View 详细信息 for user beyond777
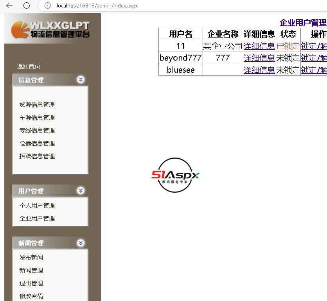 tap(259, 58)
